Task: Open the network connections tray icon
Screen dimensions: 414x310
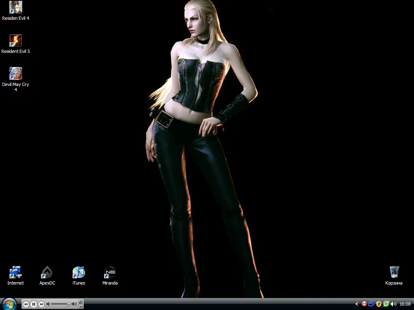Action: click(x=371, y=304)
